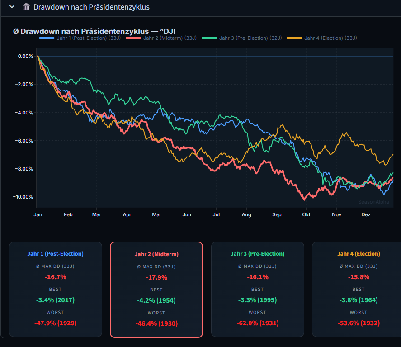This screenshot has height=347, width=401.
Task: Click the -16.7% max drawdown value
Action: click(x=56, y=277)
